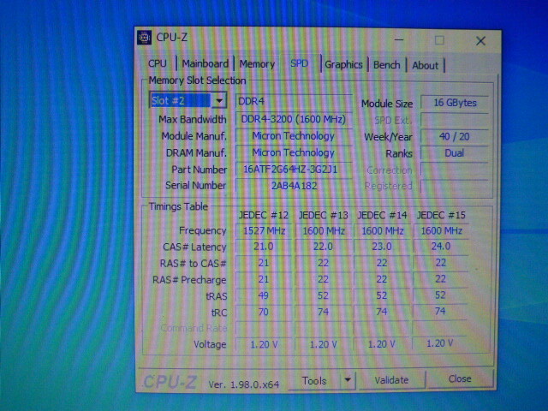Expand the Slot #2 memory slot dropdown
The image size is (548, 411).
[x=219, y=101]
